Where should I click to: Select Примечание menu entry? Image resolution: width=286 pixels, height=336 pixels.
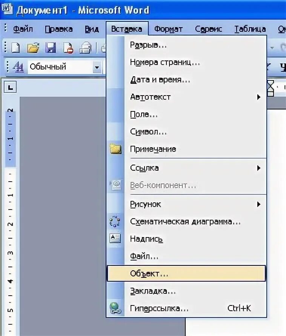tap(187, 149)
